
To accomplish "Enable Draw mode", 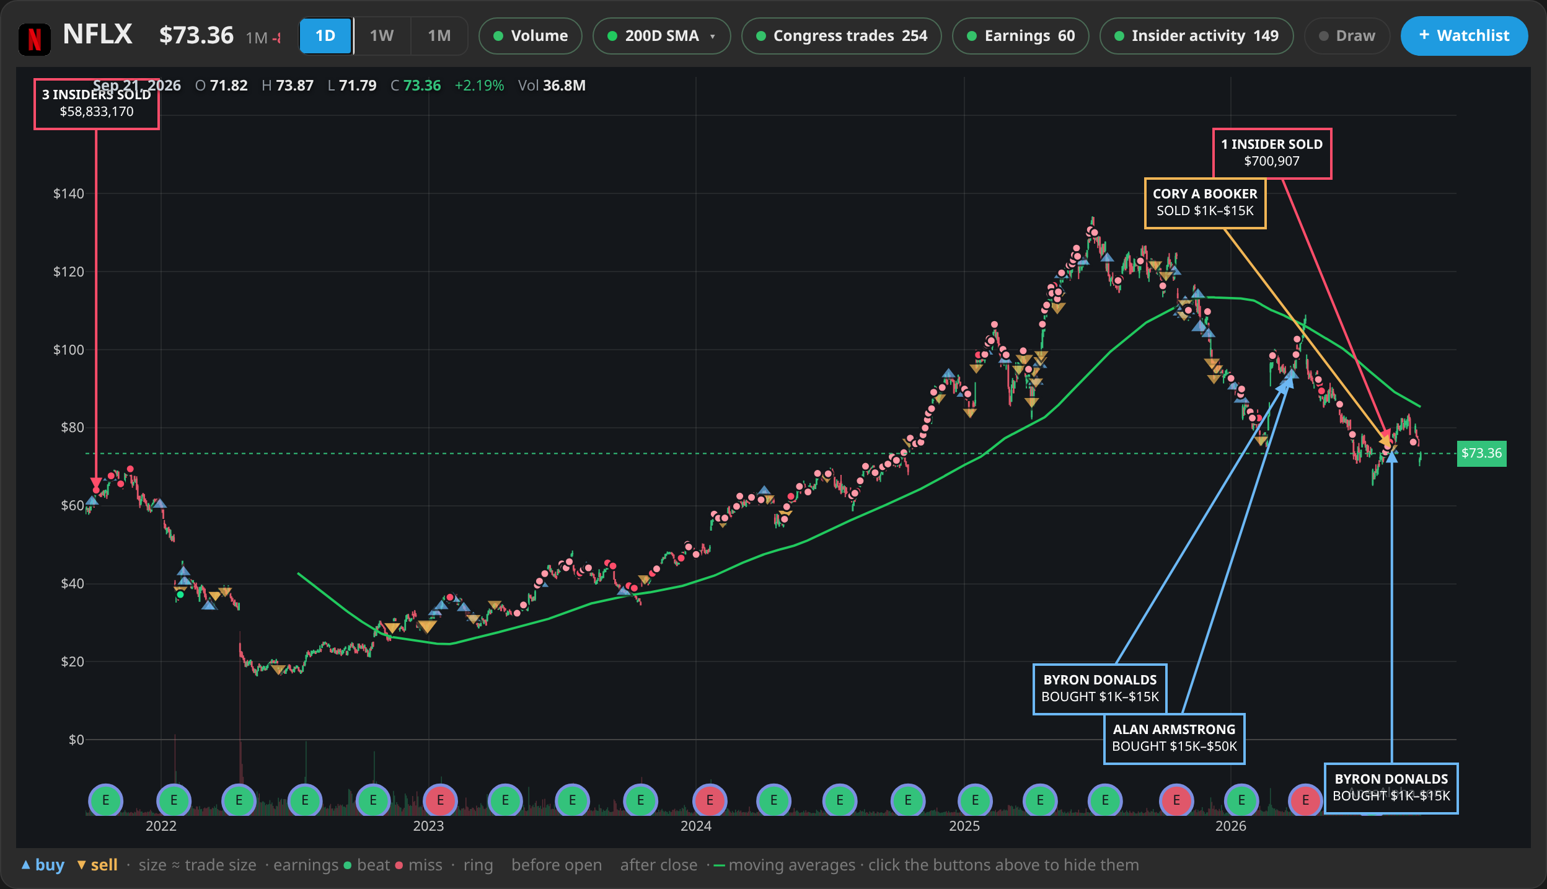I will [x=1347, y=36].
